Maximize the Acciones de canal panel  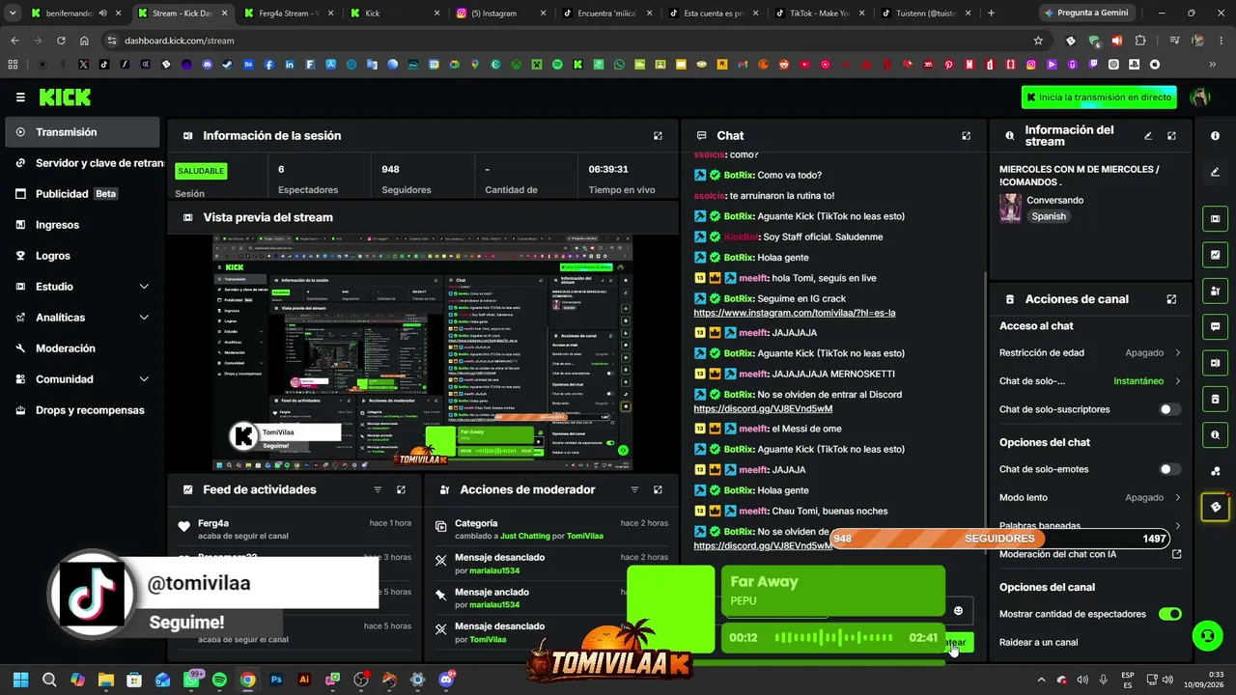tap(1171, 299)
